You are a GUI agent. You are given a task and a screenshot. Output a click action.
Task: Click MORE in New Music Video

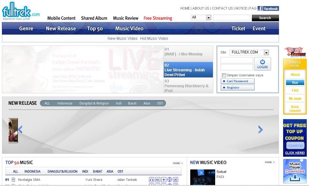click(270, 162)
